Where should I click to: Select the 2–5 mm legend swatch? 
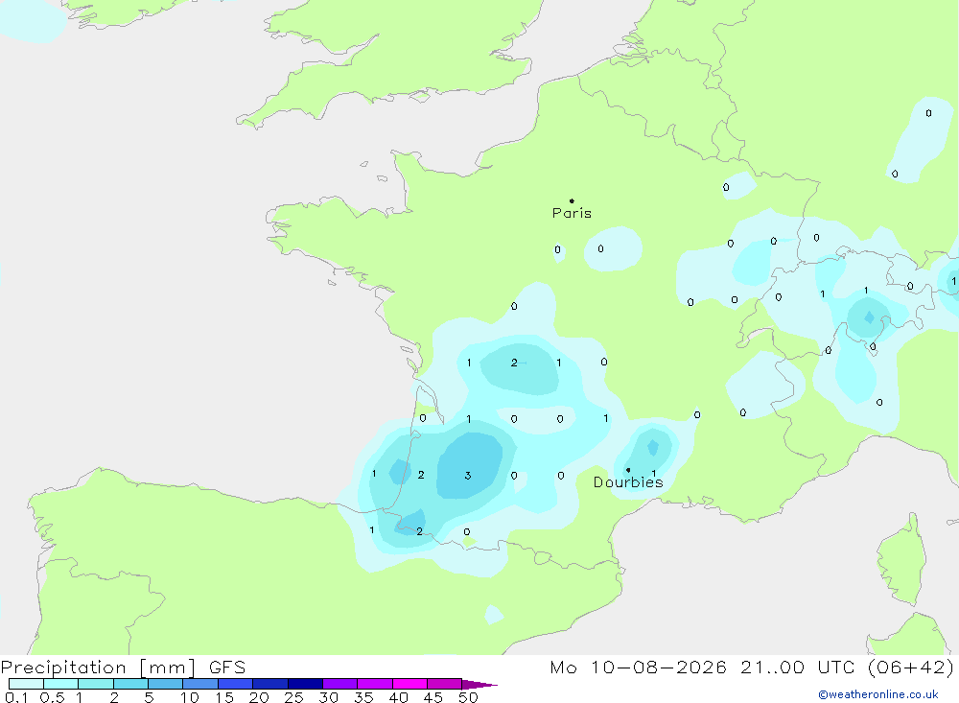[x=130, y=684]
